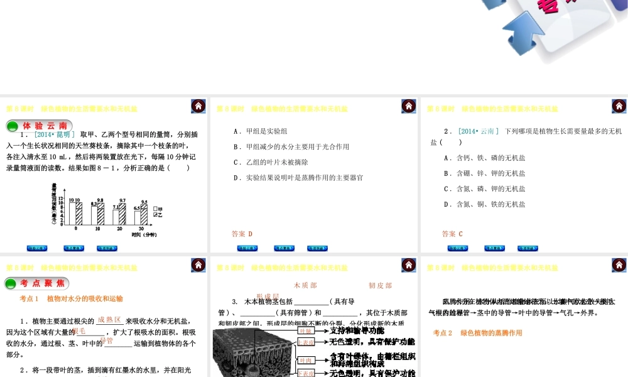Click the 叶肉 label box on leaf diagram

point(306,361)
